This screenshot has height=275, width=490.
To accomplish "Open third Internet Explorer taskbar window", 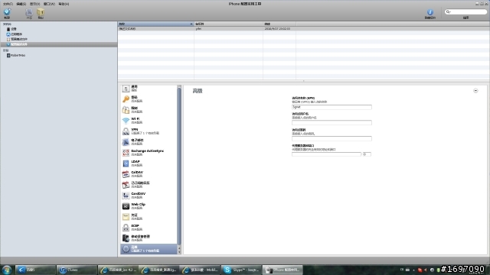I will pos(200,270).
